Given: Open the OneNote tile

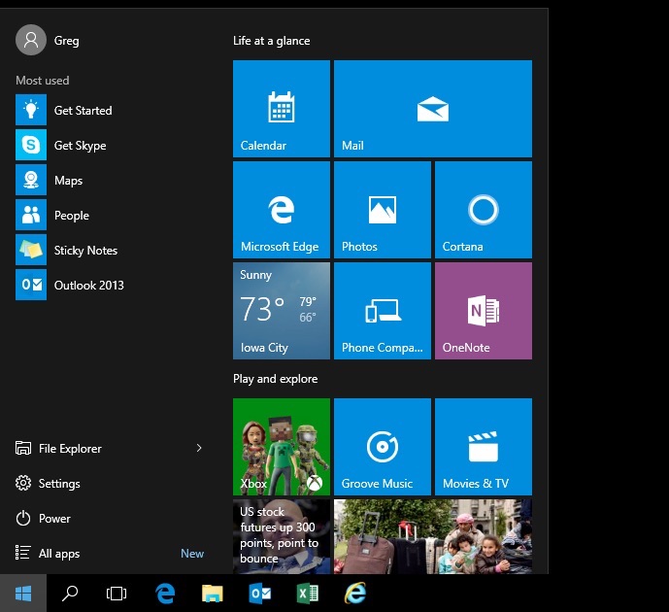Looking at the screenshot, I should coord(483,311).
